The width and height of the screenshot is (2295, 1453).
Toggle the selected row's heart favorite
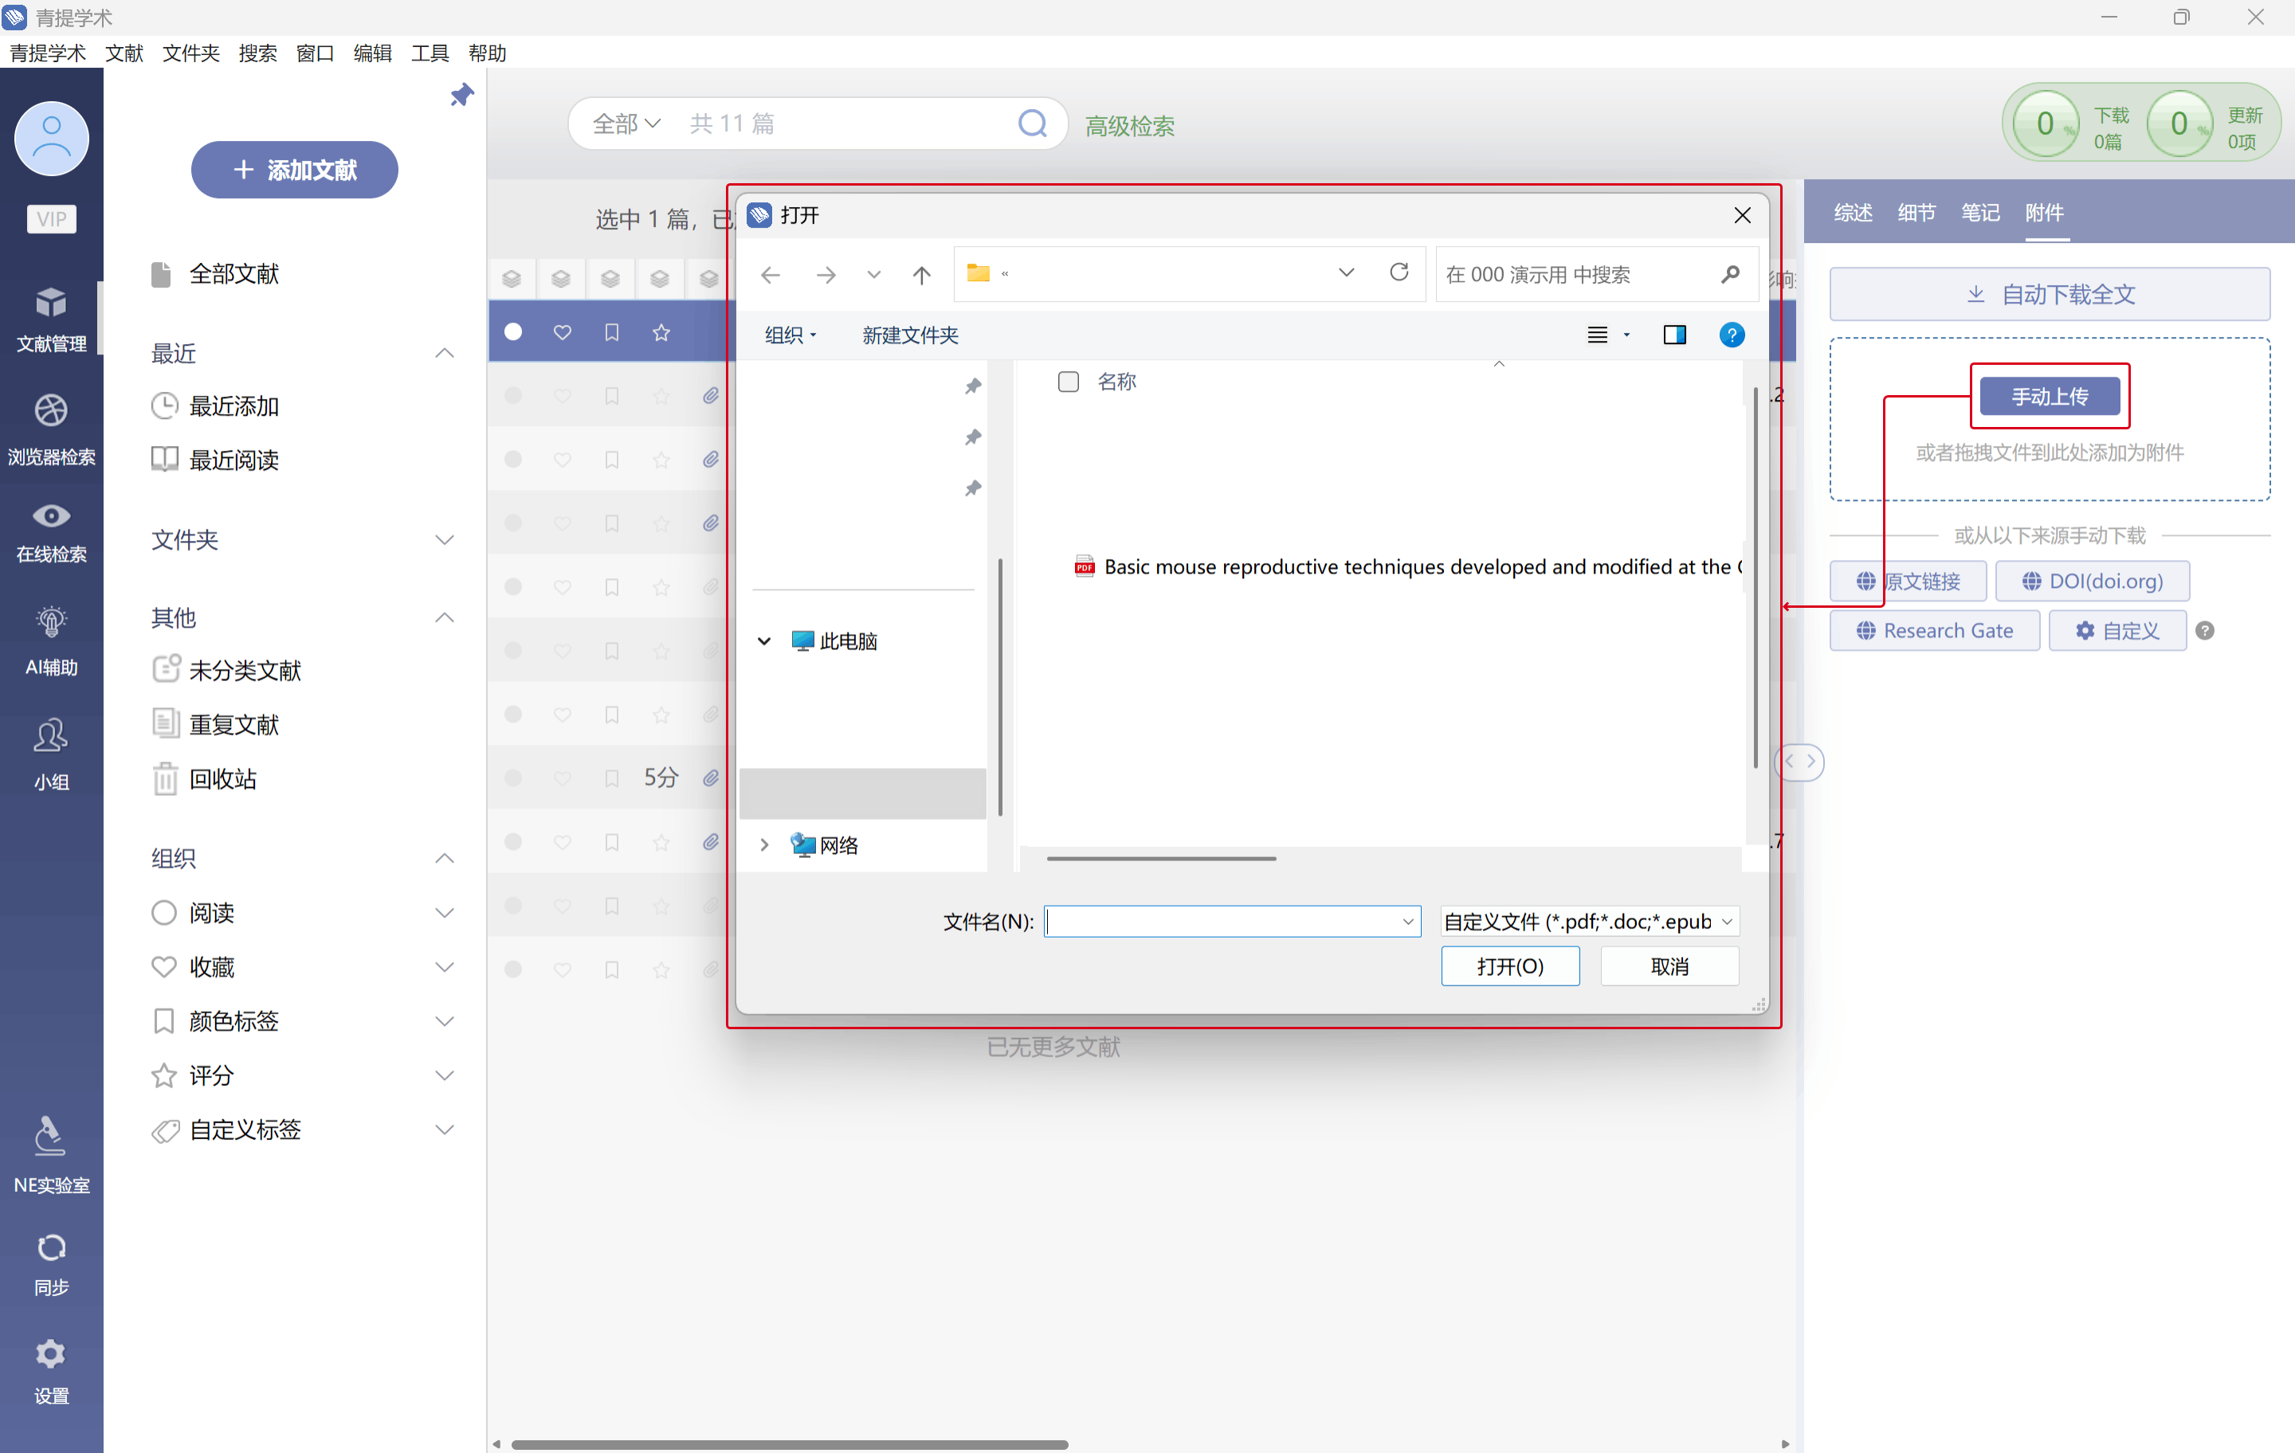(x=563, y=331)
